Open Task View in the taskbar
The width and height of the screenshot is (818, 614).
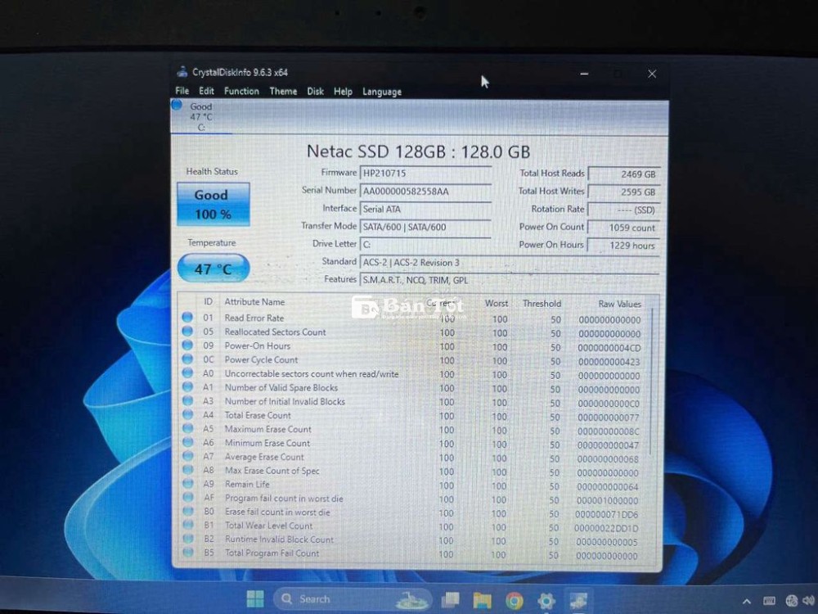click(x=450, y=600)
